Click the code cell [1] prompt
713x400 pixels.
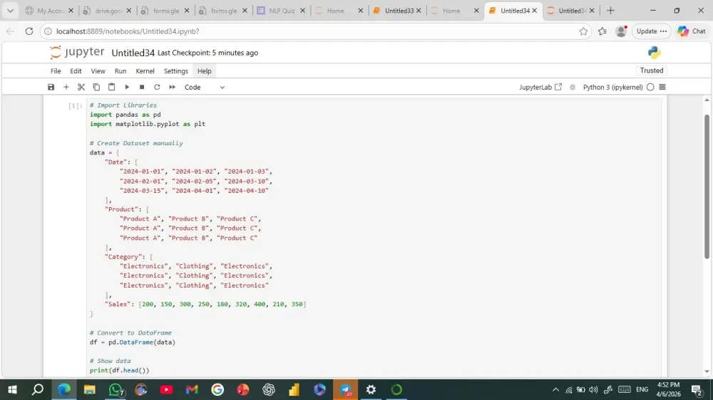pyautogui.click(x=75, y=106)
